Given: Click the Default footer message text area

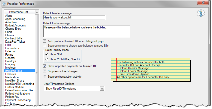Looking at the screenshot, I should [x=87, y=31].
